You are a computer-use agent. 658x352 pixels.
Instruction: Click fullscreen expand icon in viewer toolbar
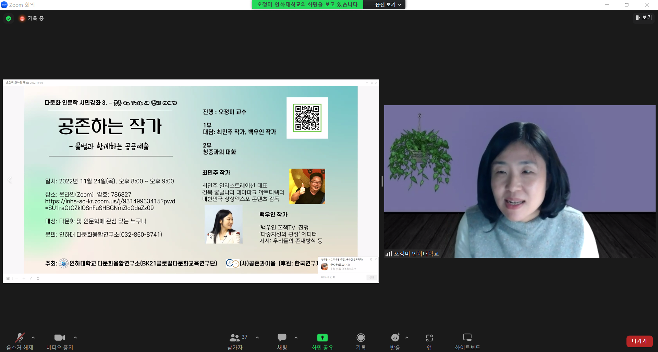coord(31,278)
